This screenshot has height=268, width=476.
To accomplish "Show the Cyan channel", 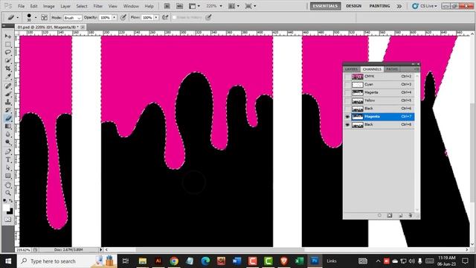I will coord(347,84).
